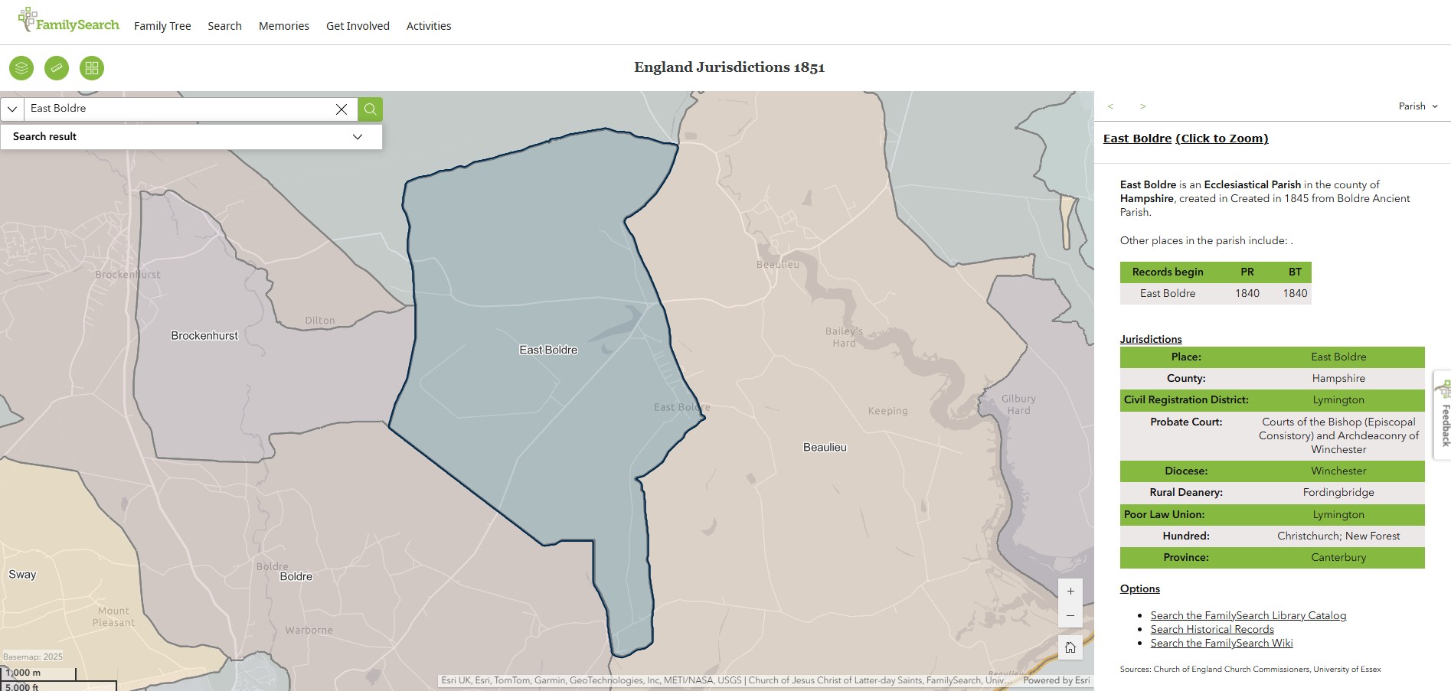Open the map layers list button
Screen dimensions: 1451x691
(x=21, y=68)
